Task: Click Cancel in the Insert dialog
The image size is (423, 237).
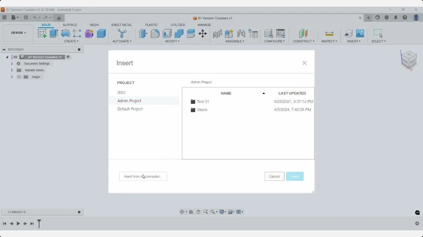Action: pyautogui.click(x=274, y=176)
